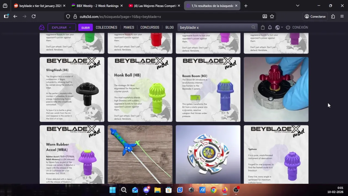Open the blue C app in the taskbar
This screenshot has width=348, height=196.
[180, 190]
